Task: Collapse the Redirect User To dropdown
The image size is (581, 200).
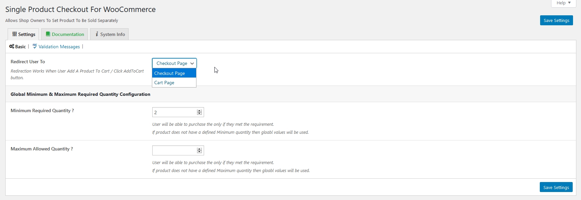Action: (174, 63)
